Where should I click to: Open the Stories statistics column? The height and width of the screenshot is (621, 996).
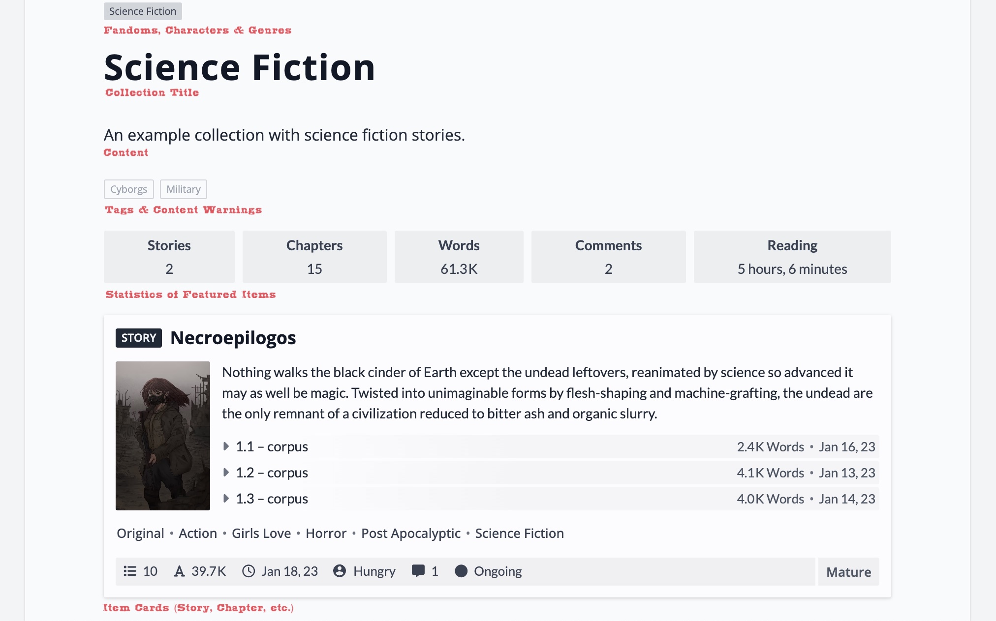click(169, 256)
